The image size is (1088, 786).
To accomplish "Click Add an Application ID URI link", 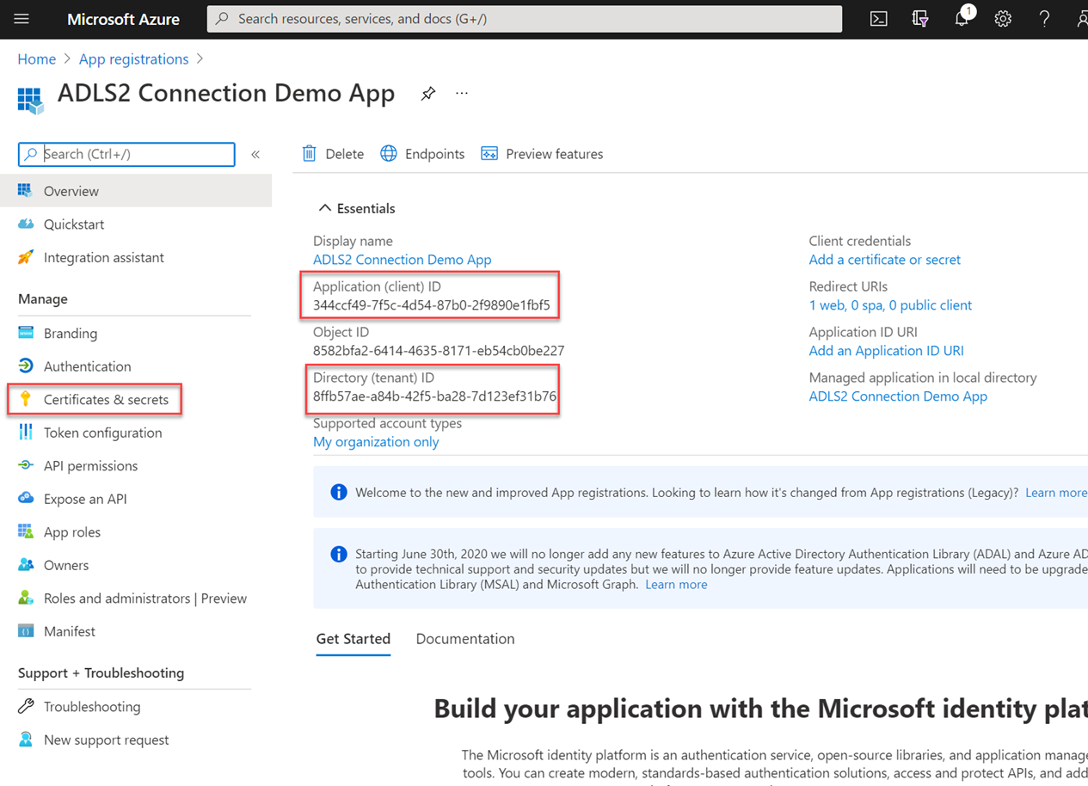I will 886,351.
